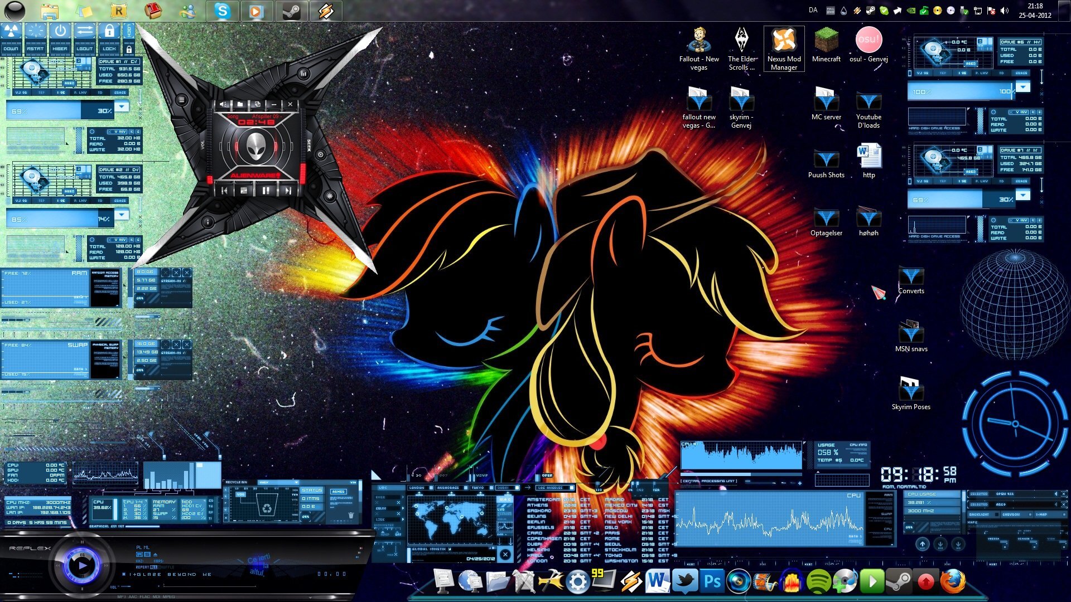The width and height of the screenshot is (1071, 602).
Task: Toggle the Tokyo checkbox in world clock
Action: pos(491,488)
